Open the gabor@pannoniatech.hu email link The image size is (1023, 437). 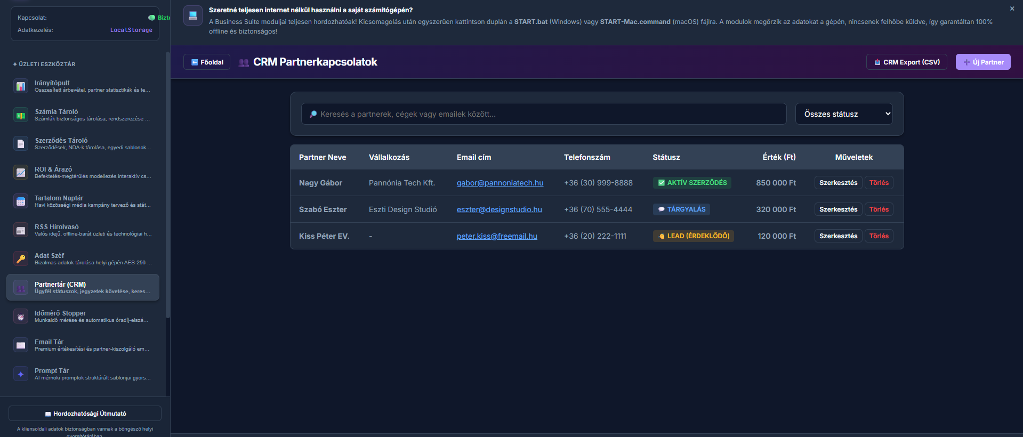(500, 183)
